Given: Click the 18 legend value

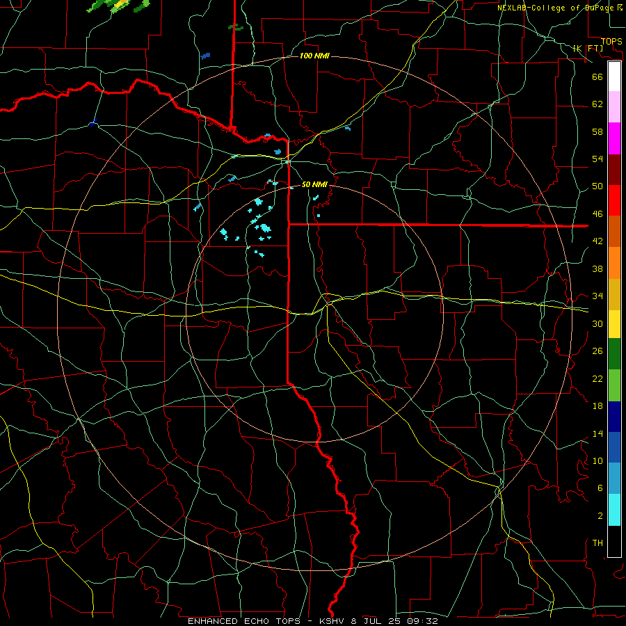Looking at the screenshot, I should coord(597,406).
